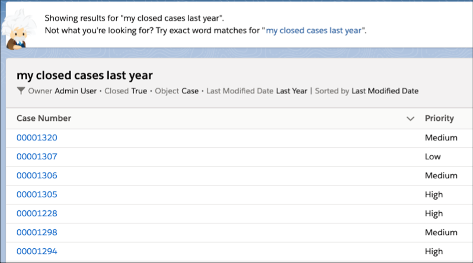Screen dimensions: 473x263
Task: Click the Medium priority of case 00001320
Action: [x=441, y=137]
